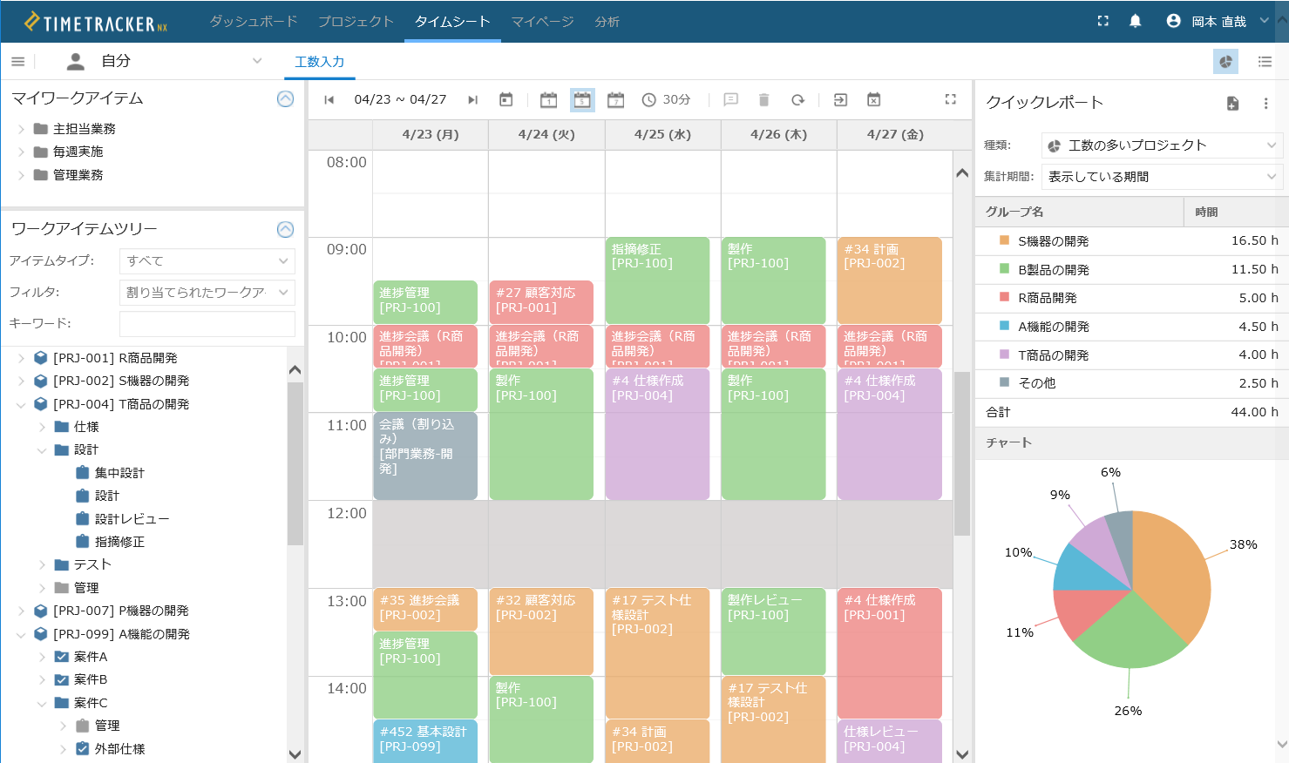Open the 集計期間 dropdown
This screenshot has height=763, width=1289.
[x=1162, y=177]
